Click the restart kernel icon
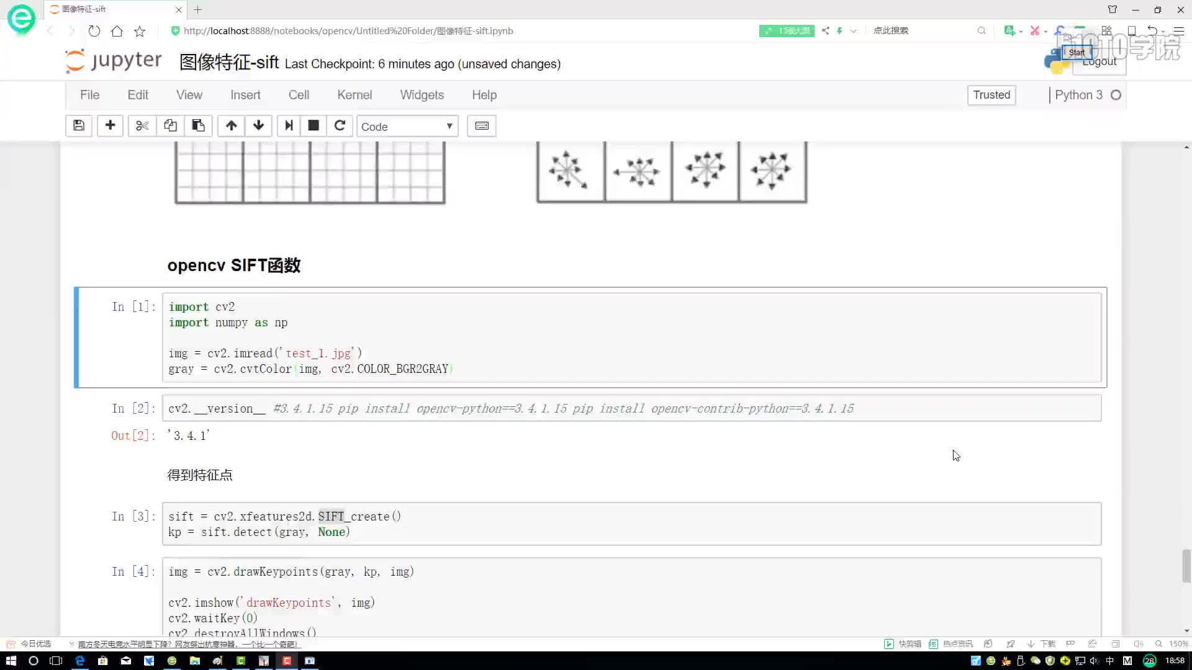This screenshot has height=670, width=1192. [340, 126]
